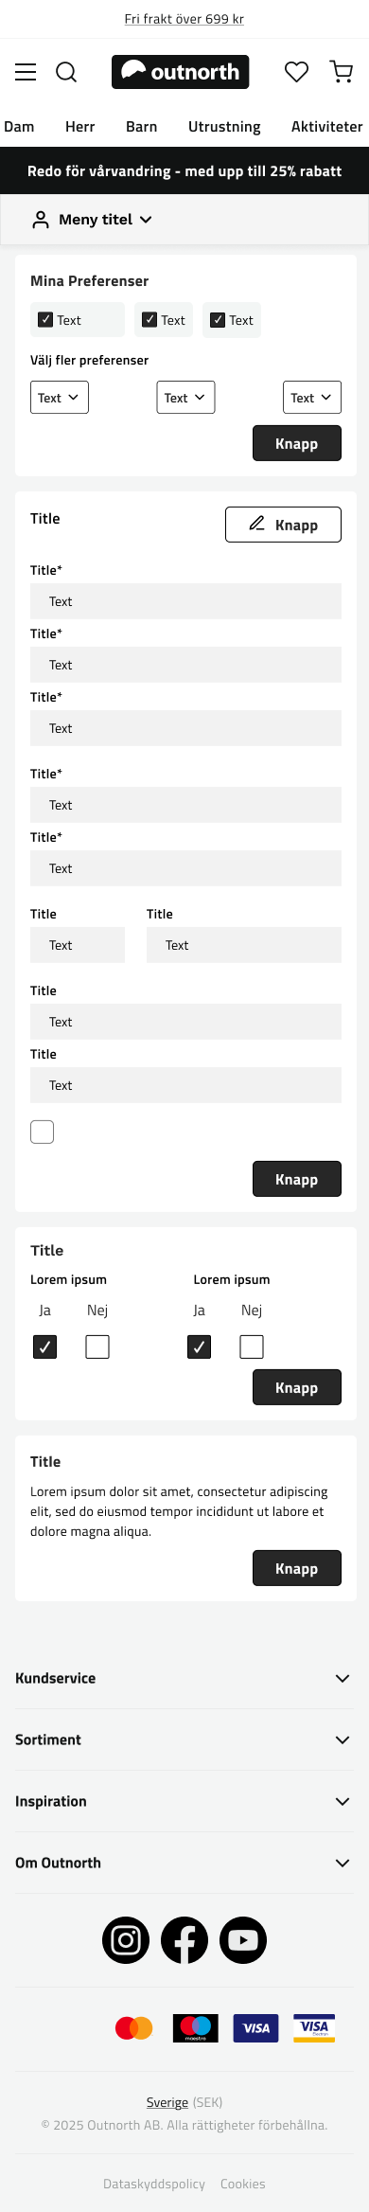369x2212 pixels.
Task: Open the hamburger menu icon
Action: [26, 72]
